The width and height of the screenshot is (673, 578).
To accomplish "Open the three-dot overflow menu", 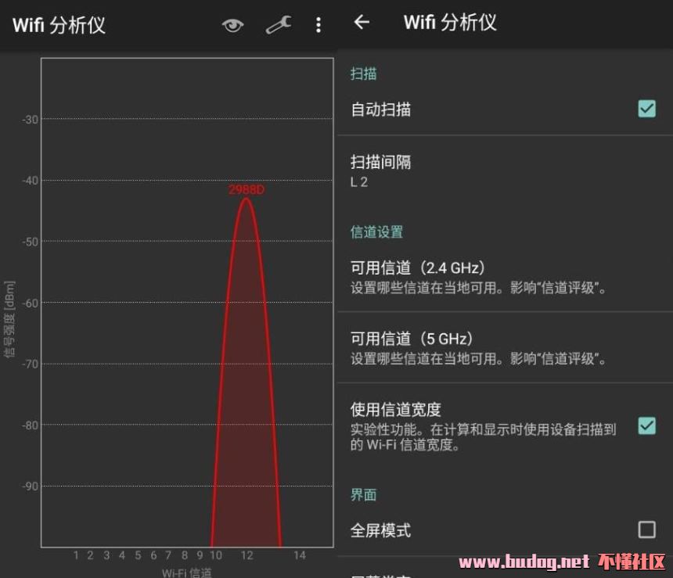I will (318, 25).
